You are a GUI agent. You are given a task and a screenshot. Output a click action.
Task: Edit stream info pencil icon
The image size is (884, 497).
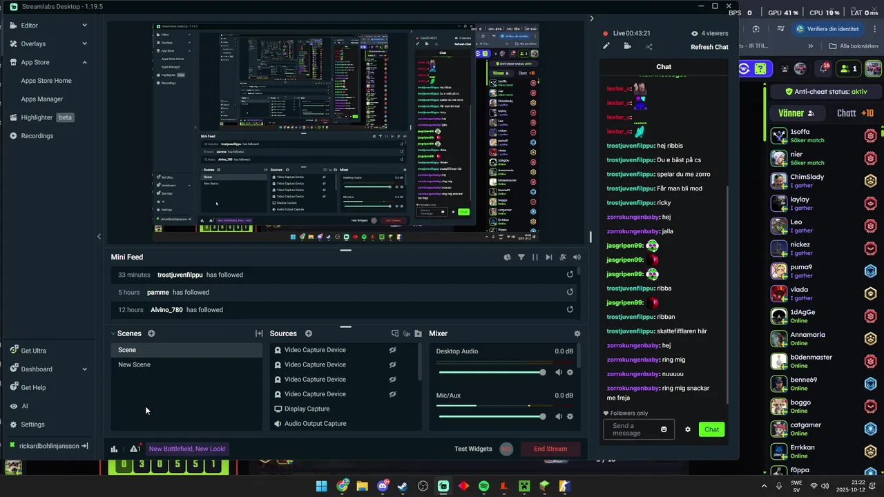pos(606,46)
